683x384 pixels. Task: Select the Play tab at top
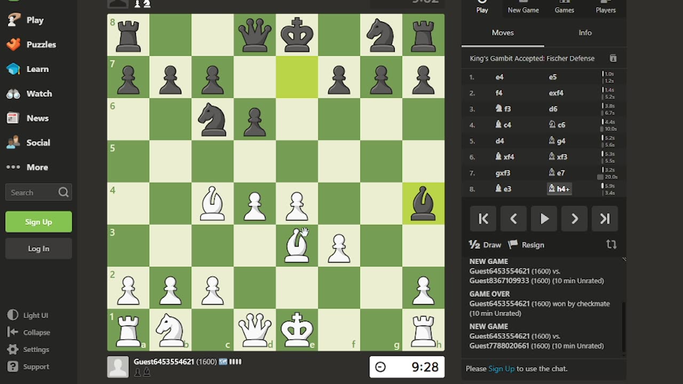pyautogui.click(x=482, y=7)
